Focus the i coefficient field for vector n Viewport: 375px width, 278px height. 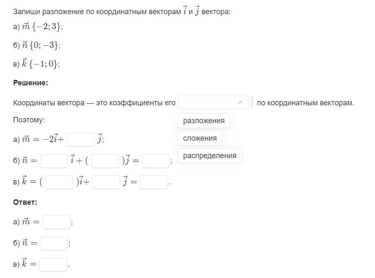pos(54,161)
